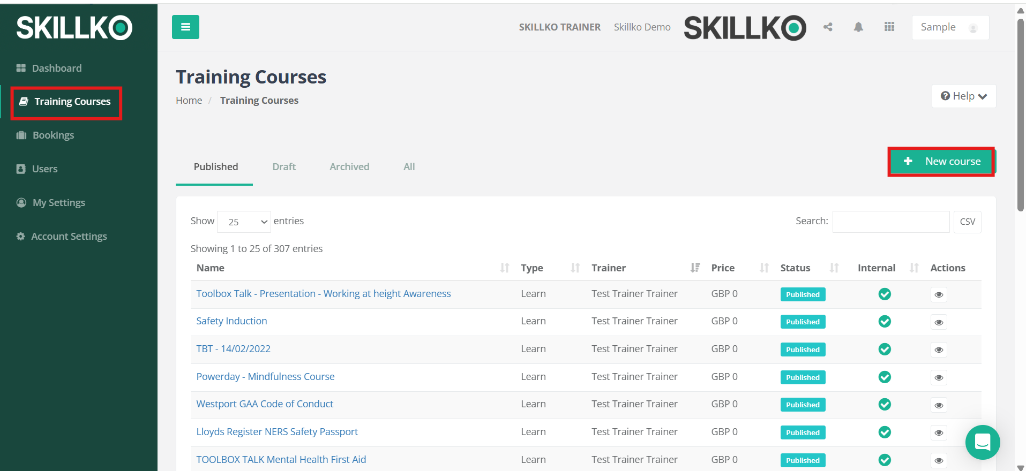Focus the Search input field

coord(890,222)
